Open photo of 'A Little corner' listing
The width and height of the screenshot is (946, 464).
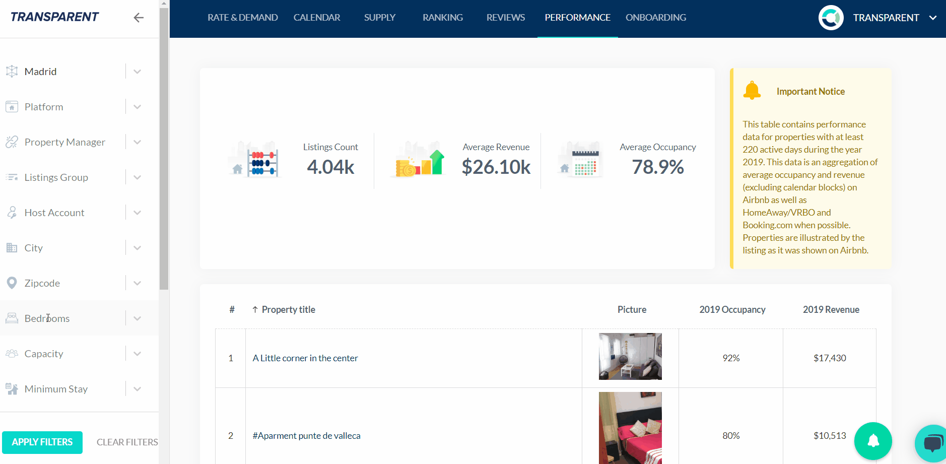coord(630,356)
